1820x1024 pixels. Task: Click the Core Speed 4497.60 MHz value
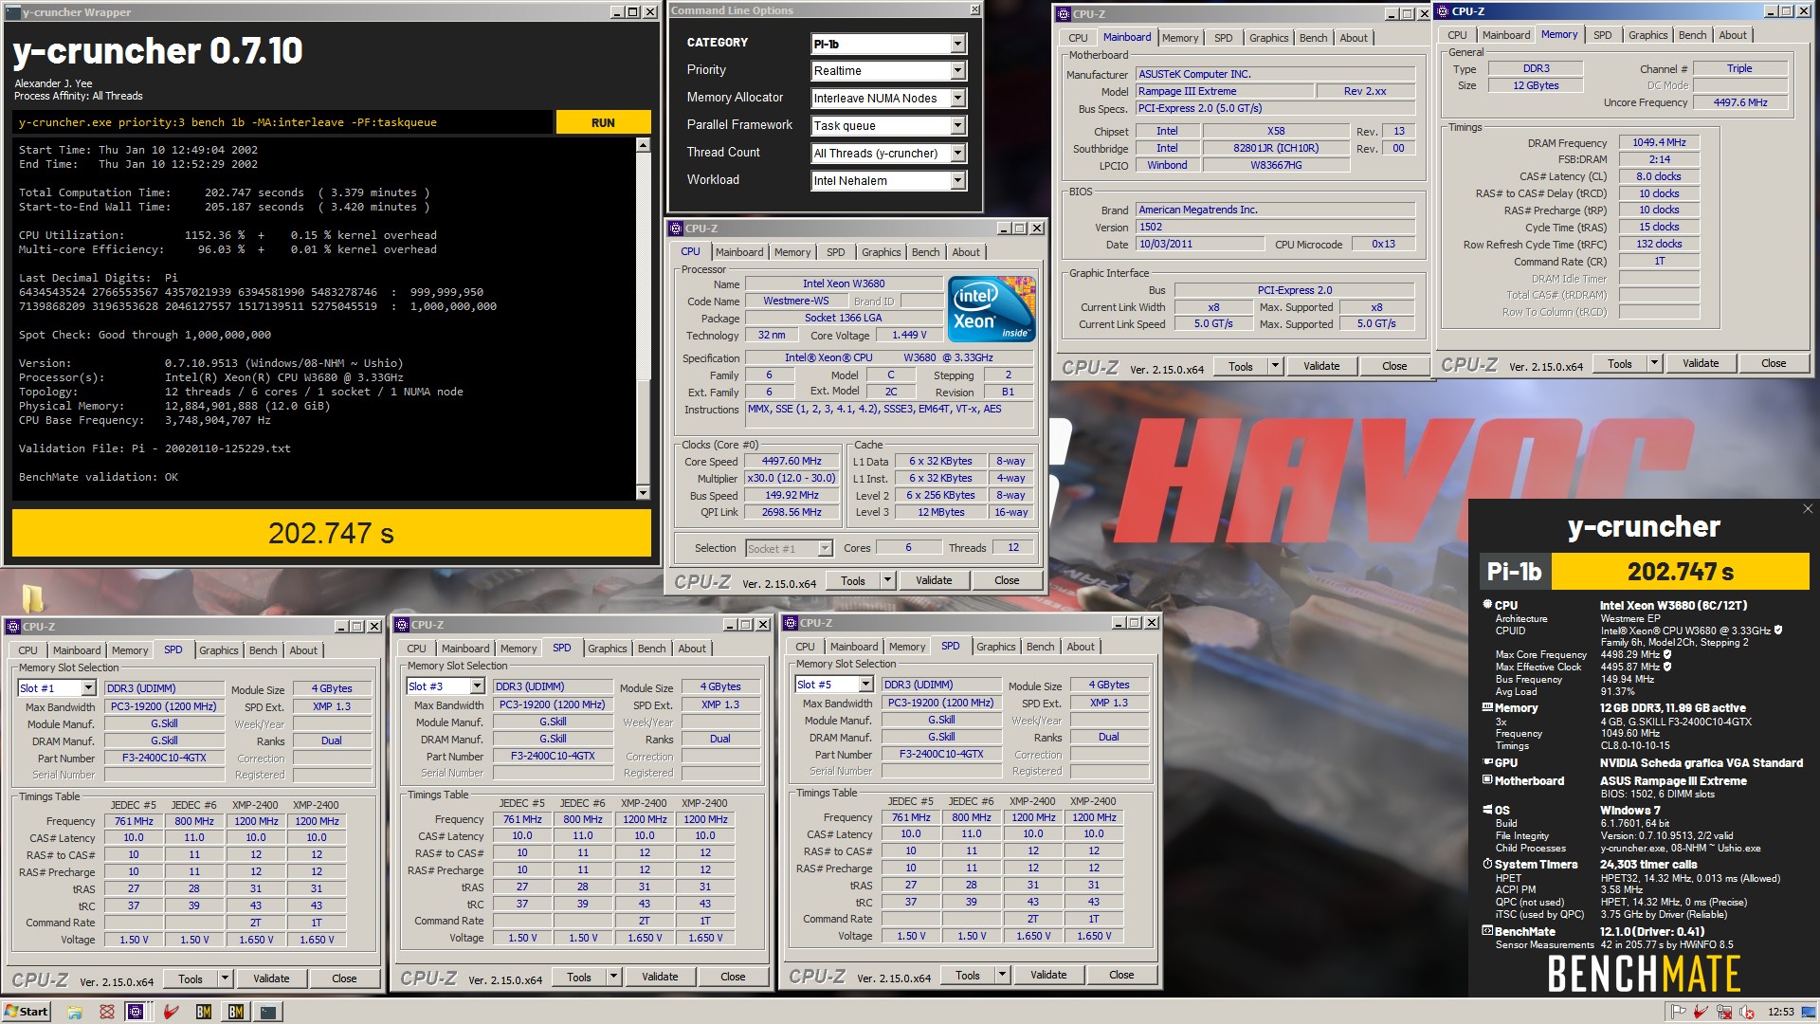tap(792, 462)
